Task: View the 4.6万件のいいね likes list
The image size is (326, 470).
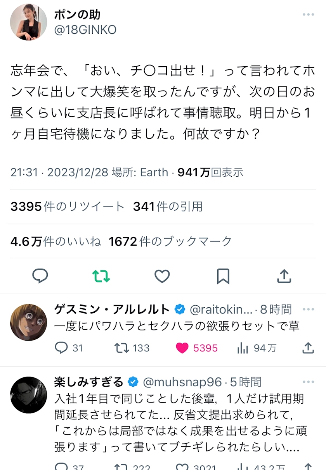Action: coord(56,241)
